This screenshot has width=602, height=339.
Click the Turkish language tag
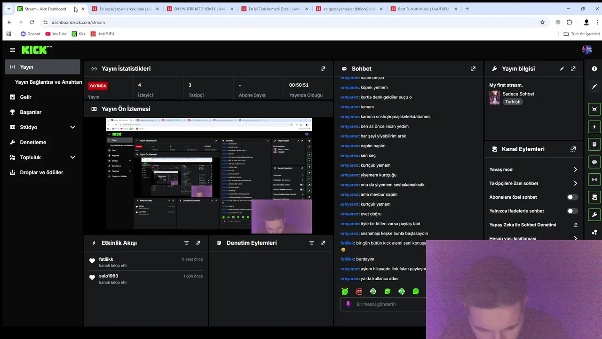point(513,102)
